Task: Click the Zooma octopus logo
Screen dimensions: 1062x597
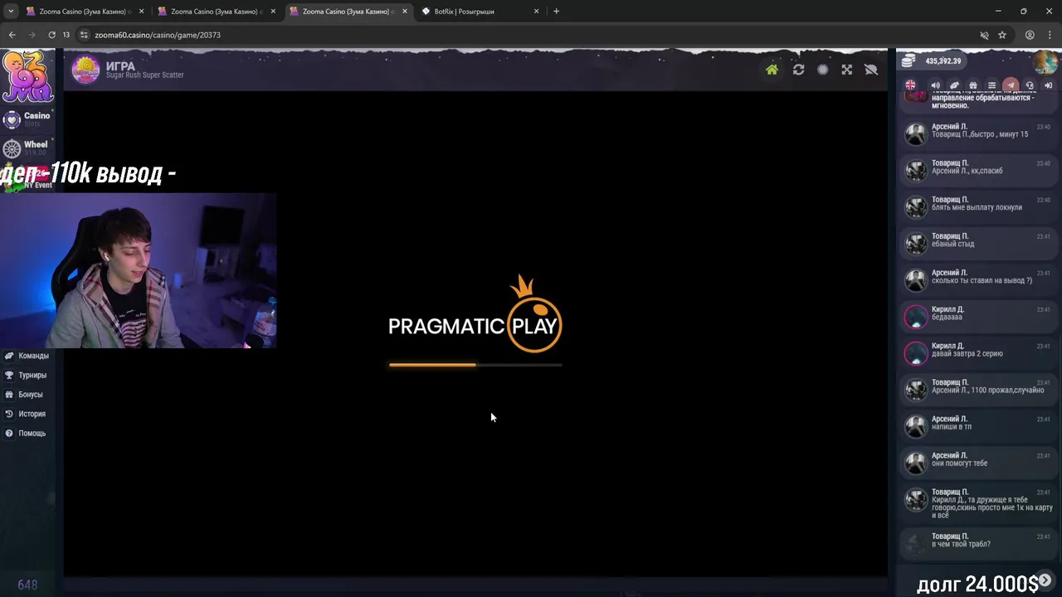Action: click(27, 76)
